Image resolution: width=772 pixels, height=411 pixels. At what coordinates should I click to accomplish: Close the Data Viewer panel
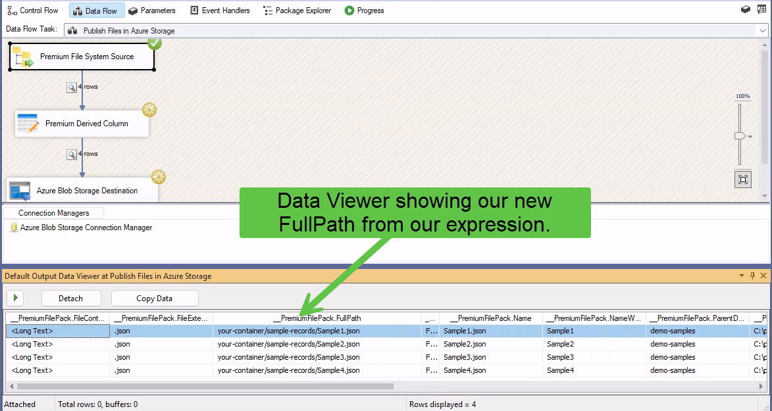click(x=763, y=276)
